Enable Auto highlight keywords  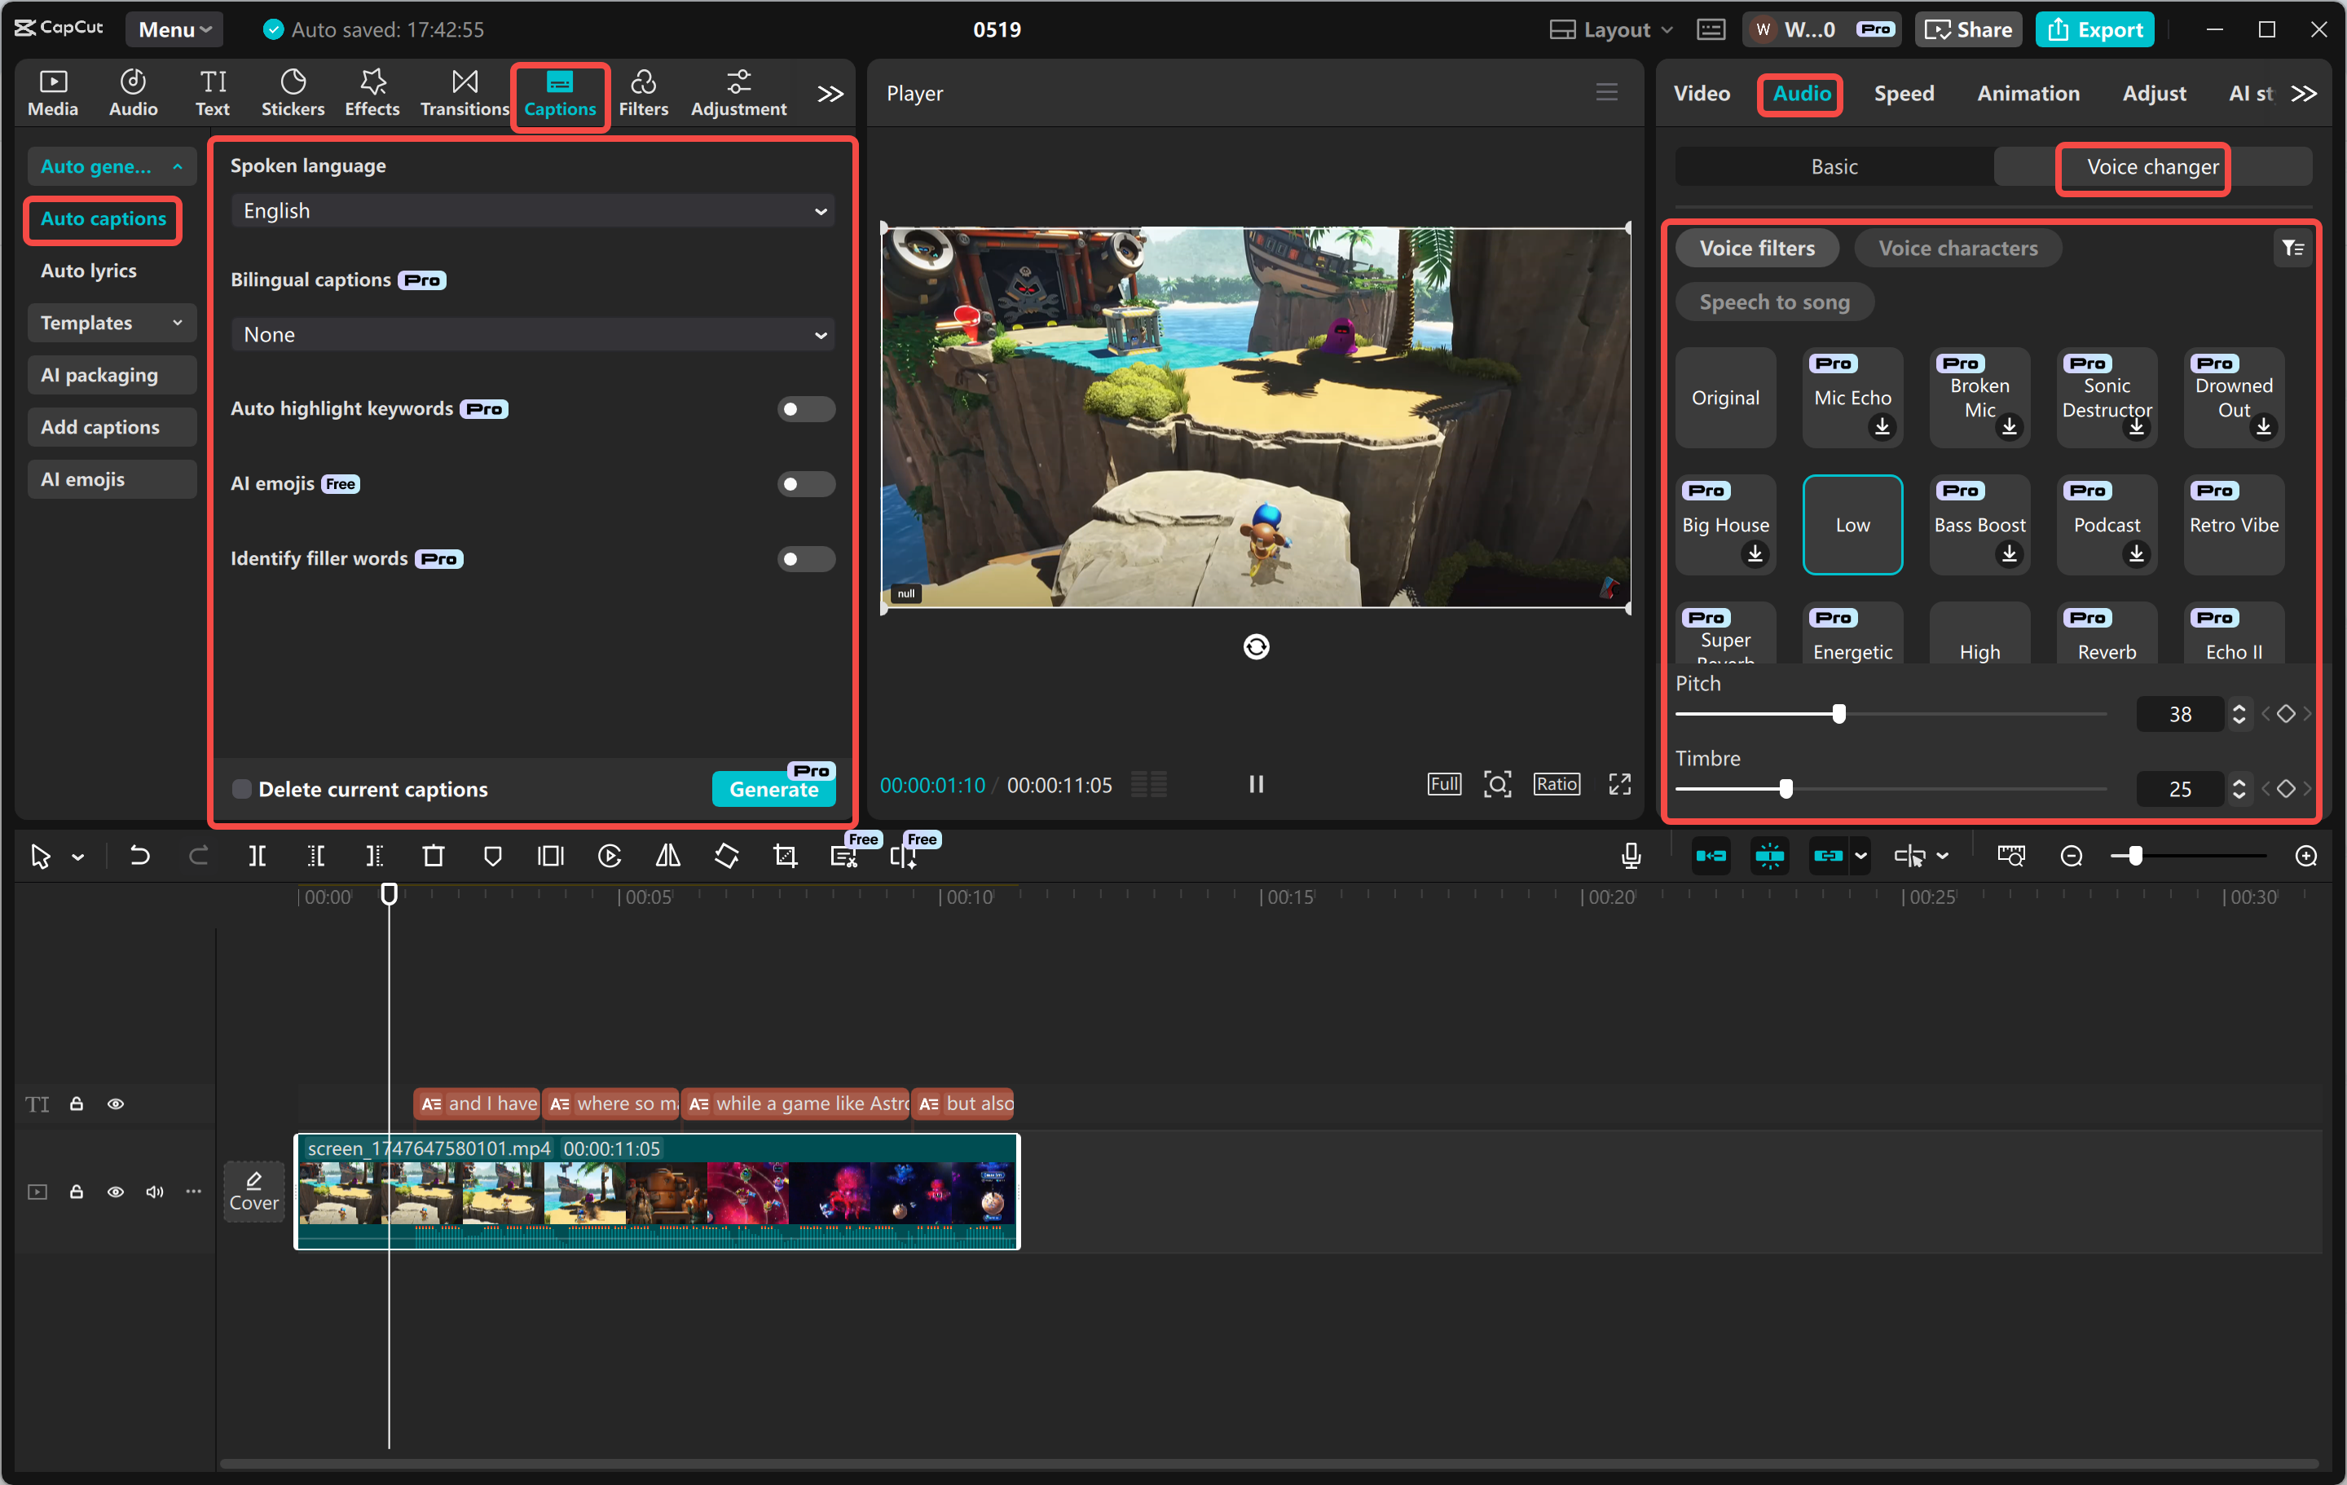coord(805,408)
